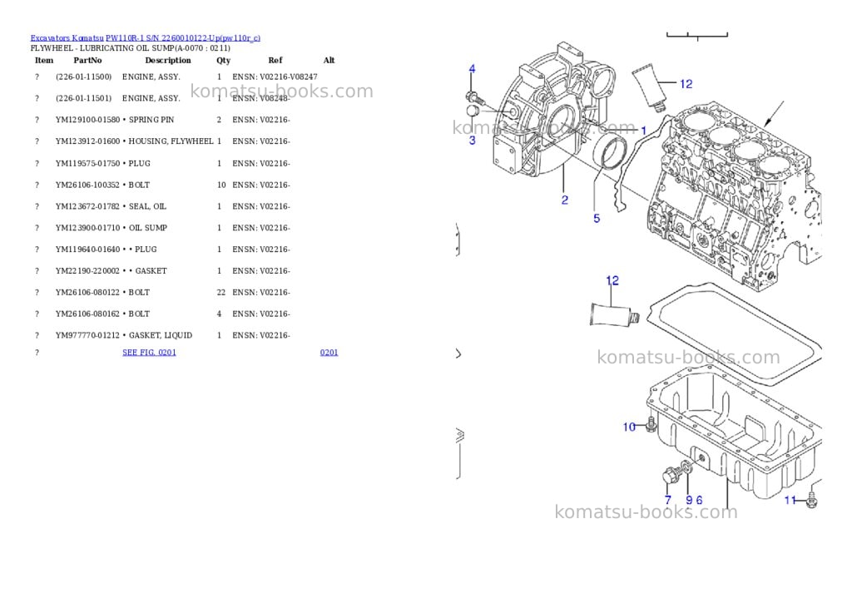
Task: Select part number YM26106-080162
Action: pos(87,314)
